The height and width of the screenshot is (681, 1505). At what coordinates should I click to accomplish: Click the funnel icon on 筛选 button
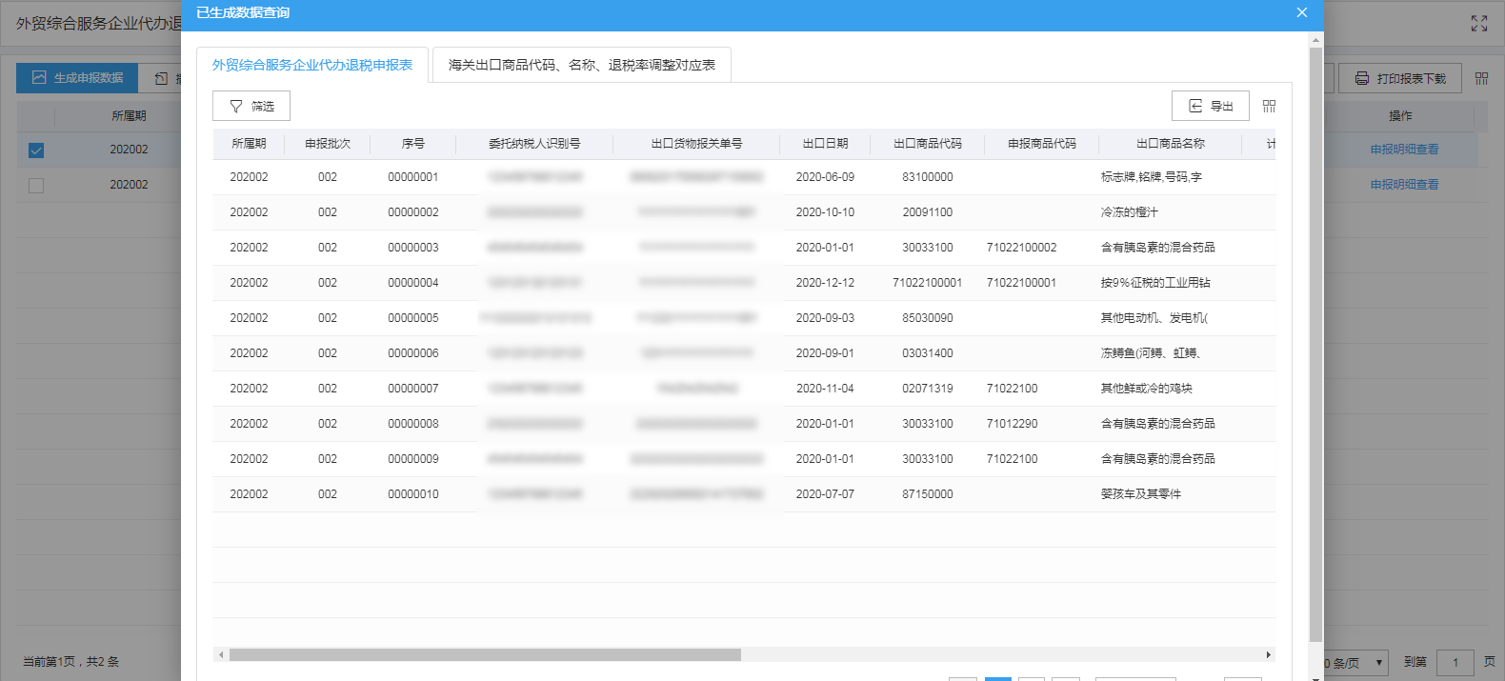(x=236, y=107)
